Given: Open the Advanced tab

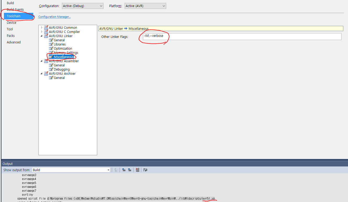Looking at the screenshot, I should point(14,42).
